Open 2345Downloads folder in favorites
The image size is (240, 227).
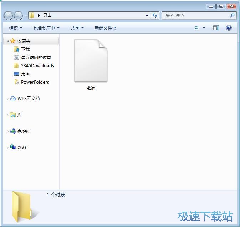pos(37,66)
